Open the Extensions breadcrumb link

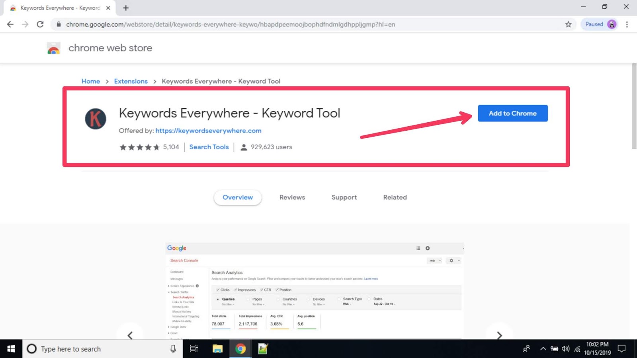(x=131, y=81)
